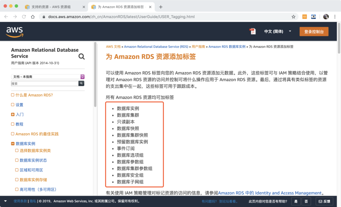Open 数据库实例状态 page

point(33,160)
